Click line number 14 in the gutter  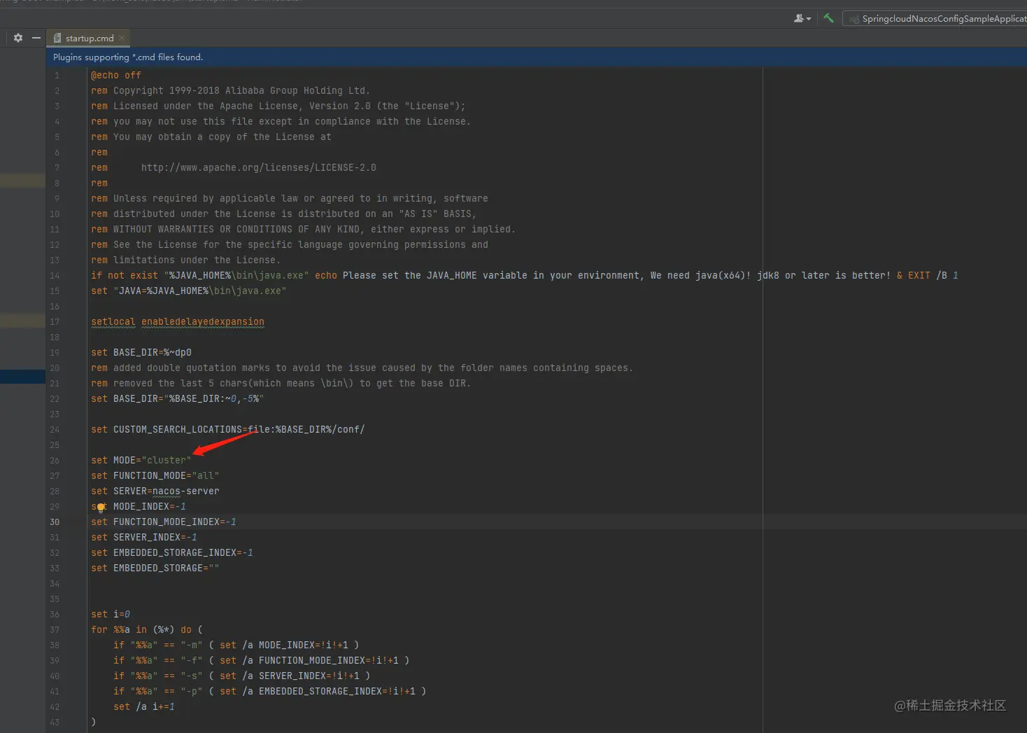click(55, 276)
